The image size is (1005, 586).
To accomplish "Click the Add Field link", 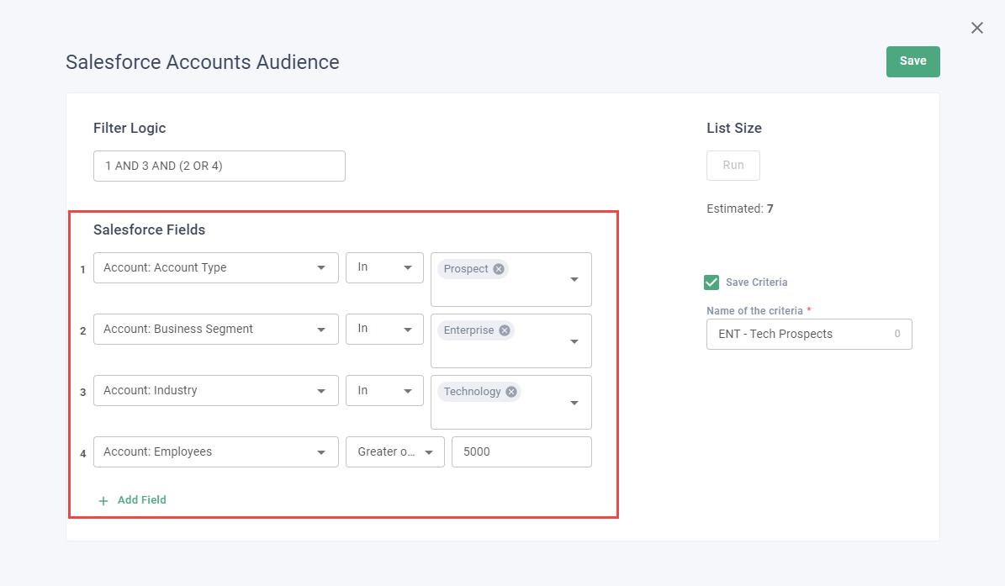I will tap(141, 500).
